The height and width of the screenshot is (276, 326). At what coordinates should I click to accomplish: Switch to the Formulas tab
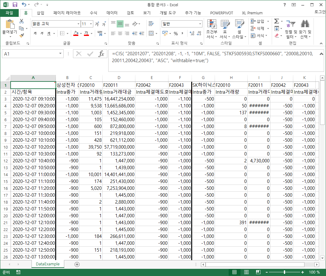tap(93, 13)
